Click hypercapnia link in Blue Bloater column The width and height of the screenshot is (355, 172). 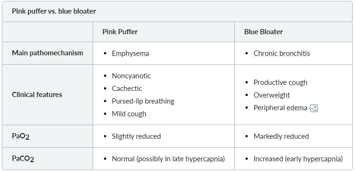click(322, 159)
